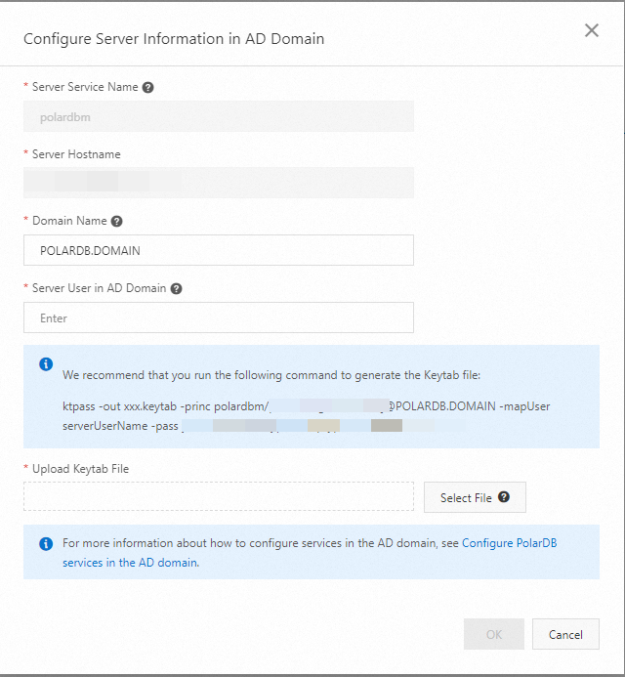Click the Server Hostname field
The image size is (625, 677).
point(219,183)
